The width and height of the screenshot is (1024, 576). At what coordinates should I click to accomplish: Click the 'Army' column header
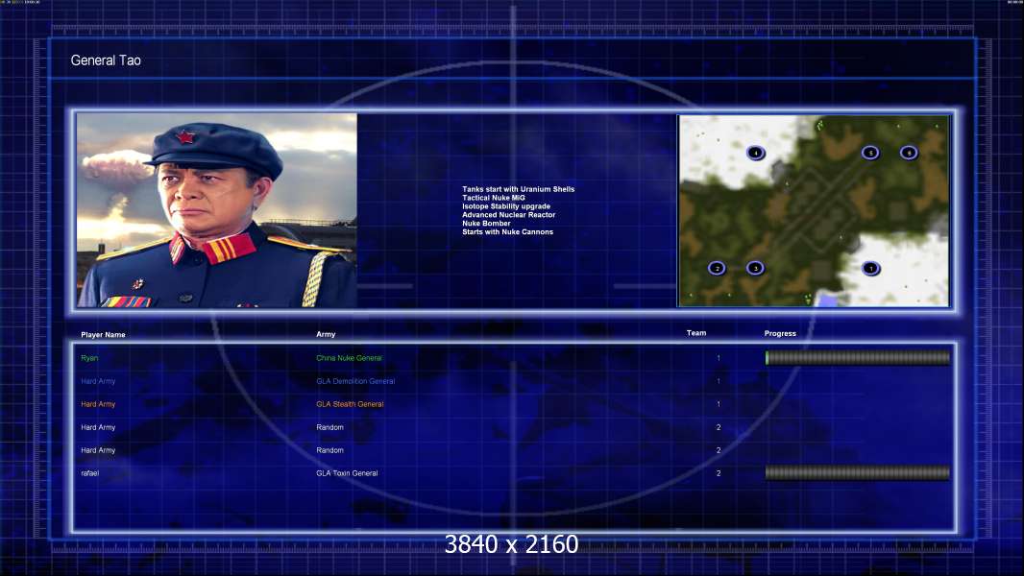[x=326, y=334]
